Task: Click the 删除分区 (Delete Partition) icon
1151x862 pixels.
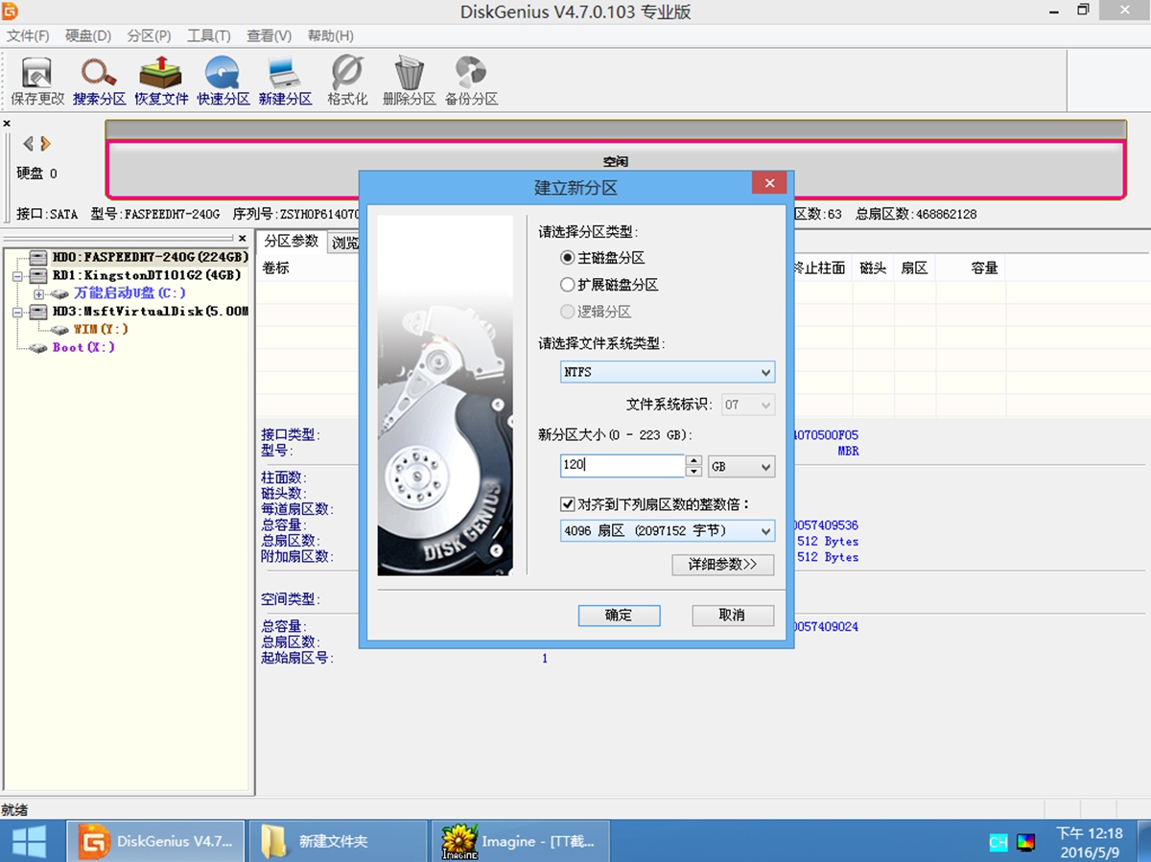Action: tap(409, 80)
